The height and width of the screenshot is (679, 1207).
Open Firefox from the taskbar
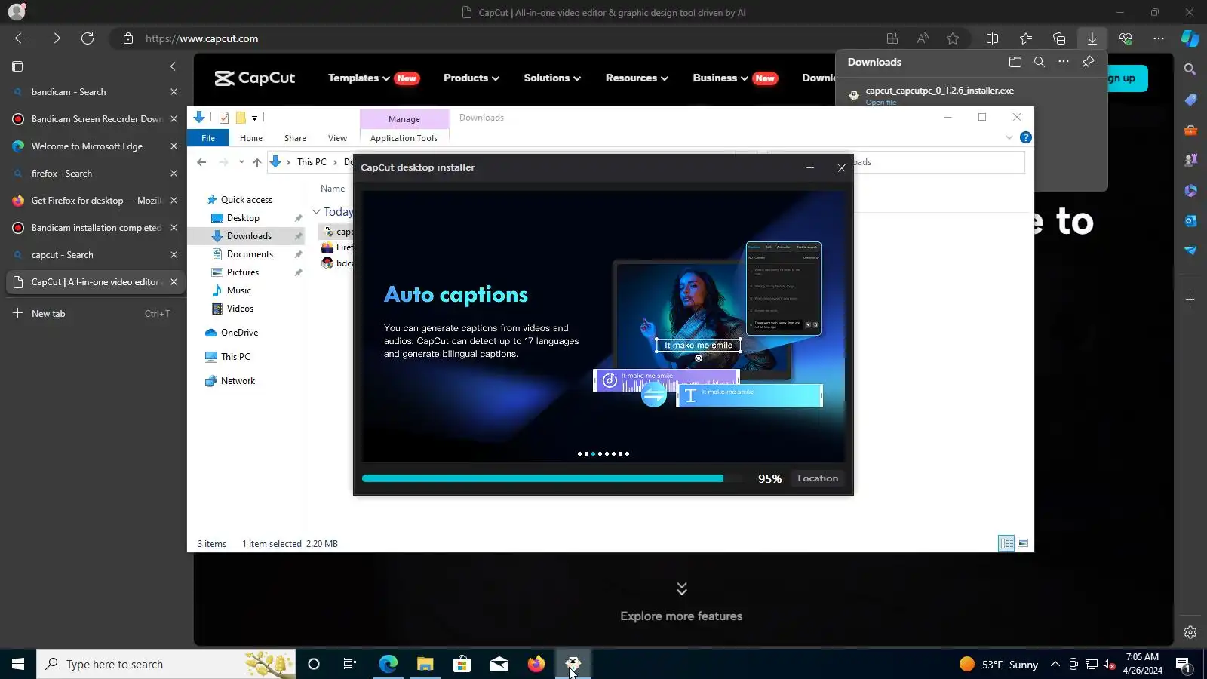click(536, 664)
